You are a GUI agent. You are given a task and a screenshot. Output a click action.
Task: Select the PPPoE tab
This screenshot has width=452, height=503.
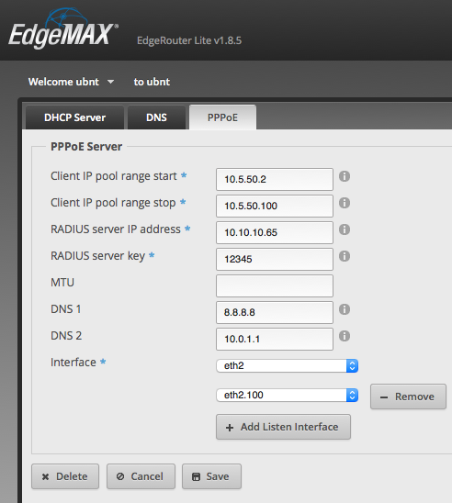point(222,117)
